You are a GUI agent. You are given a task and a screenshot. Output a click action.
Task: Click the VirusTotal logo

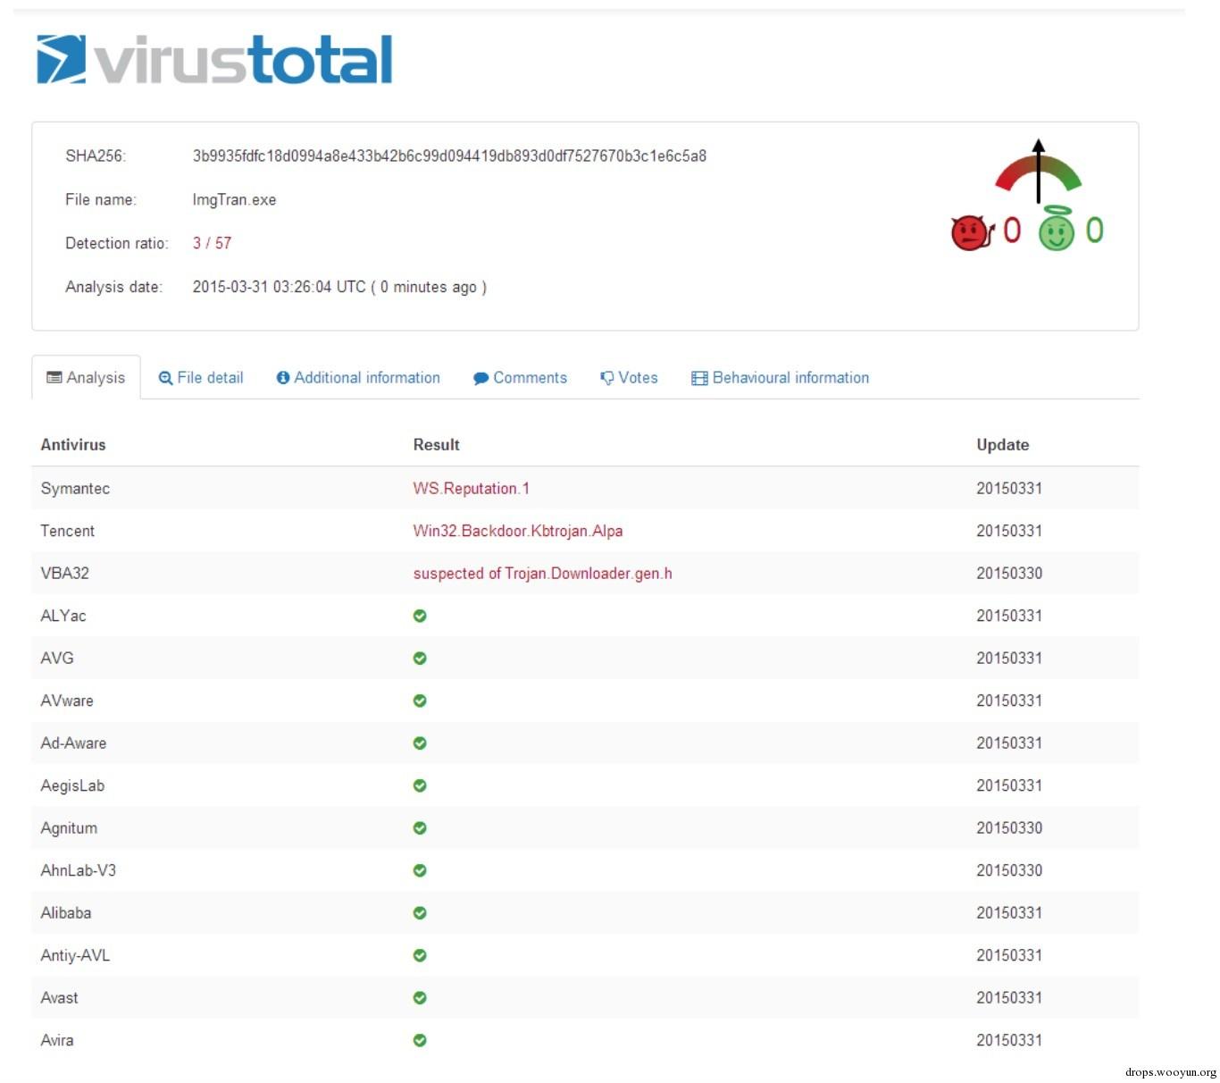click(x=214, y=59)
